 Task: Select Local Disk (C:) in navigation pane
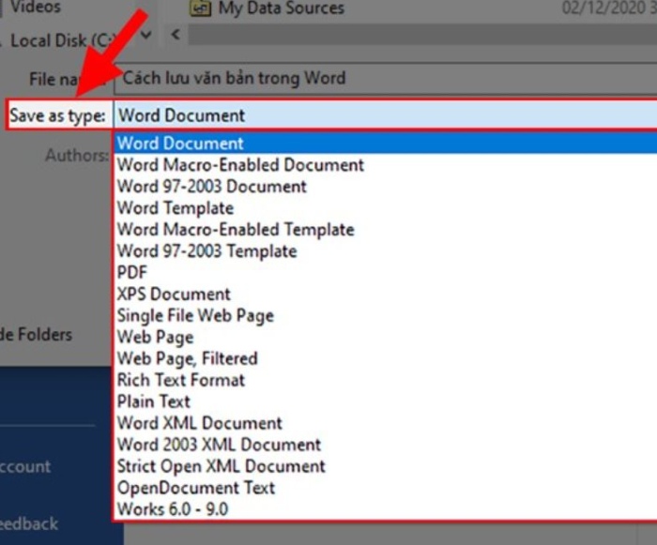coord(62,40)
